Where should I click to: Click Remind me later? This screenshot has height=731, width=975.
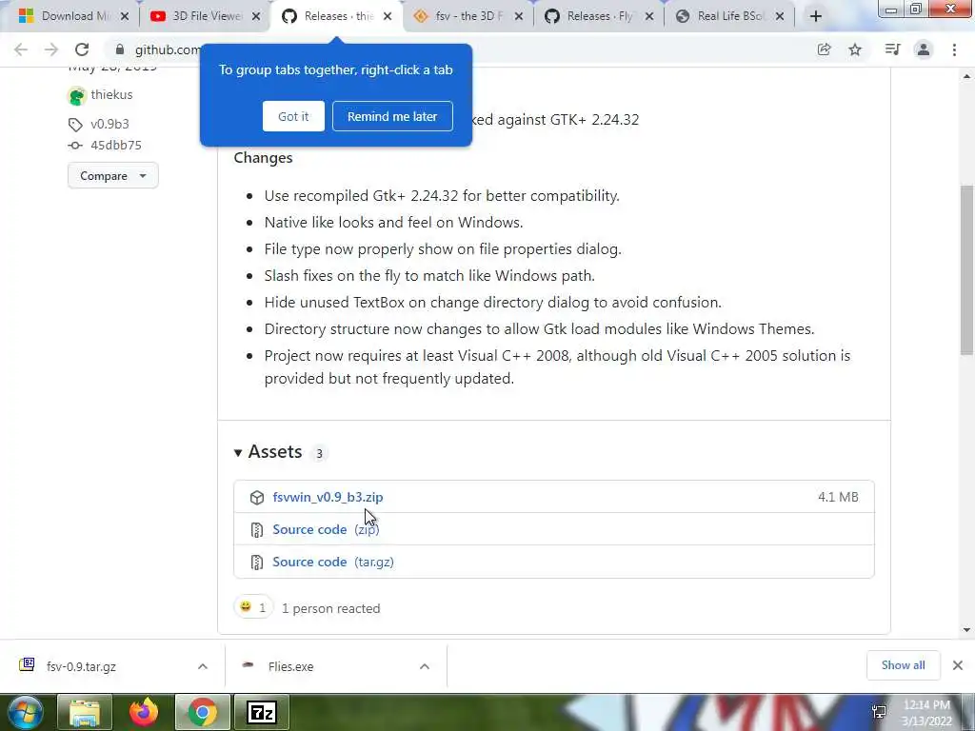(x=392, y=116)
